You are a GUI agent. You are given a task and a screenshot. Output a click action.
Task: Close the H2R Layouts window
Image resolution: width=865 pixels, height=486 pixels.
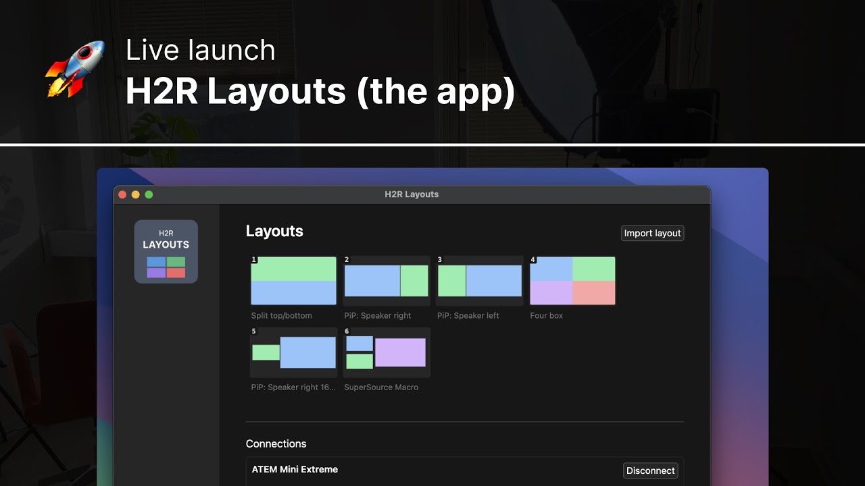click(122, 194)
